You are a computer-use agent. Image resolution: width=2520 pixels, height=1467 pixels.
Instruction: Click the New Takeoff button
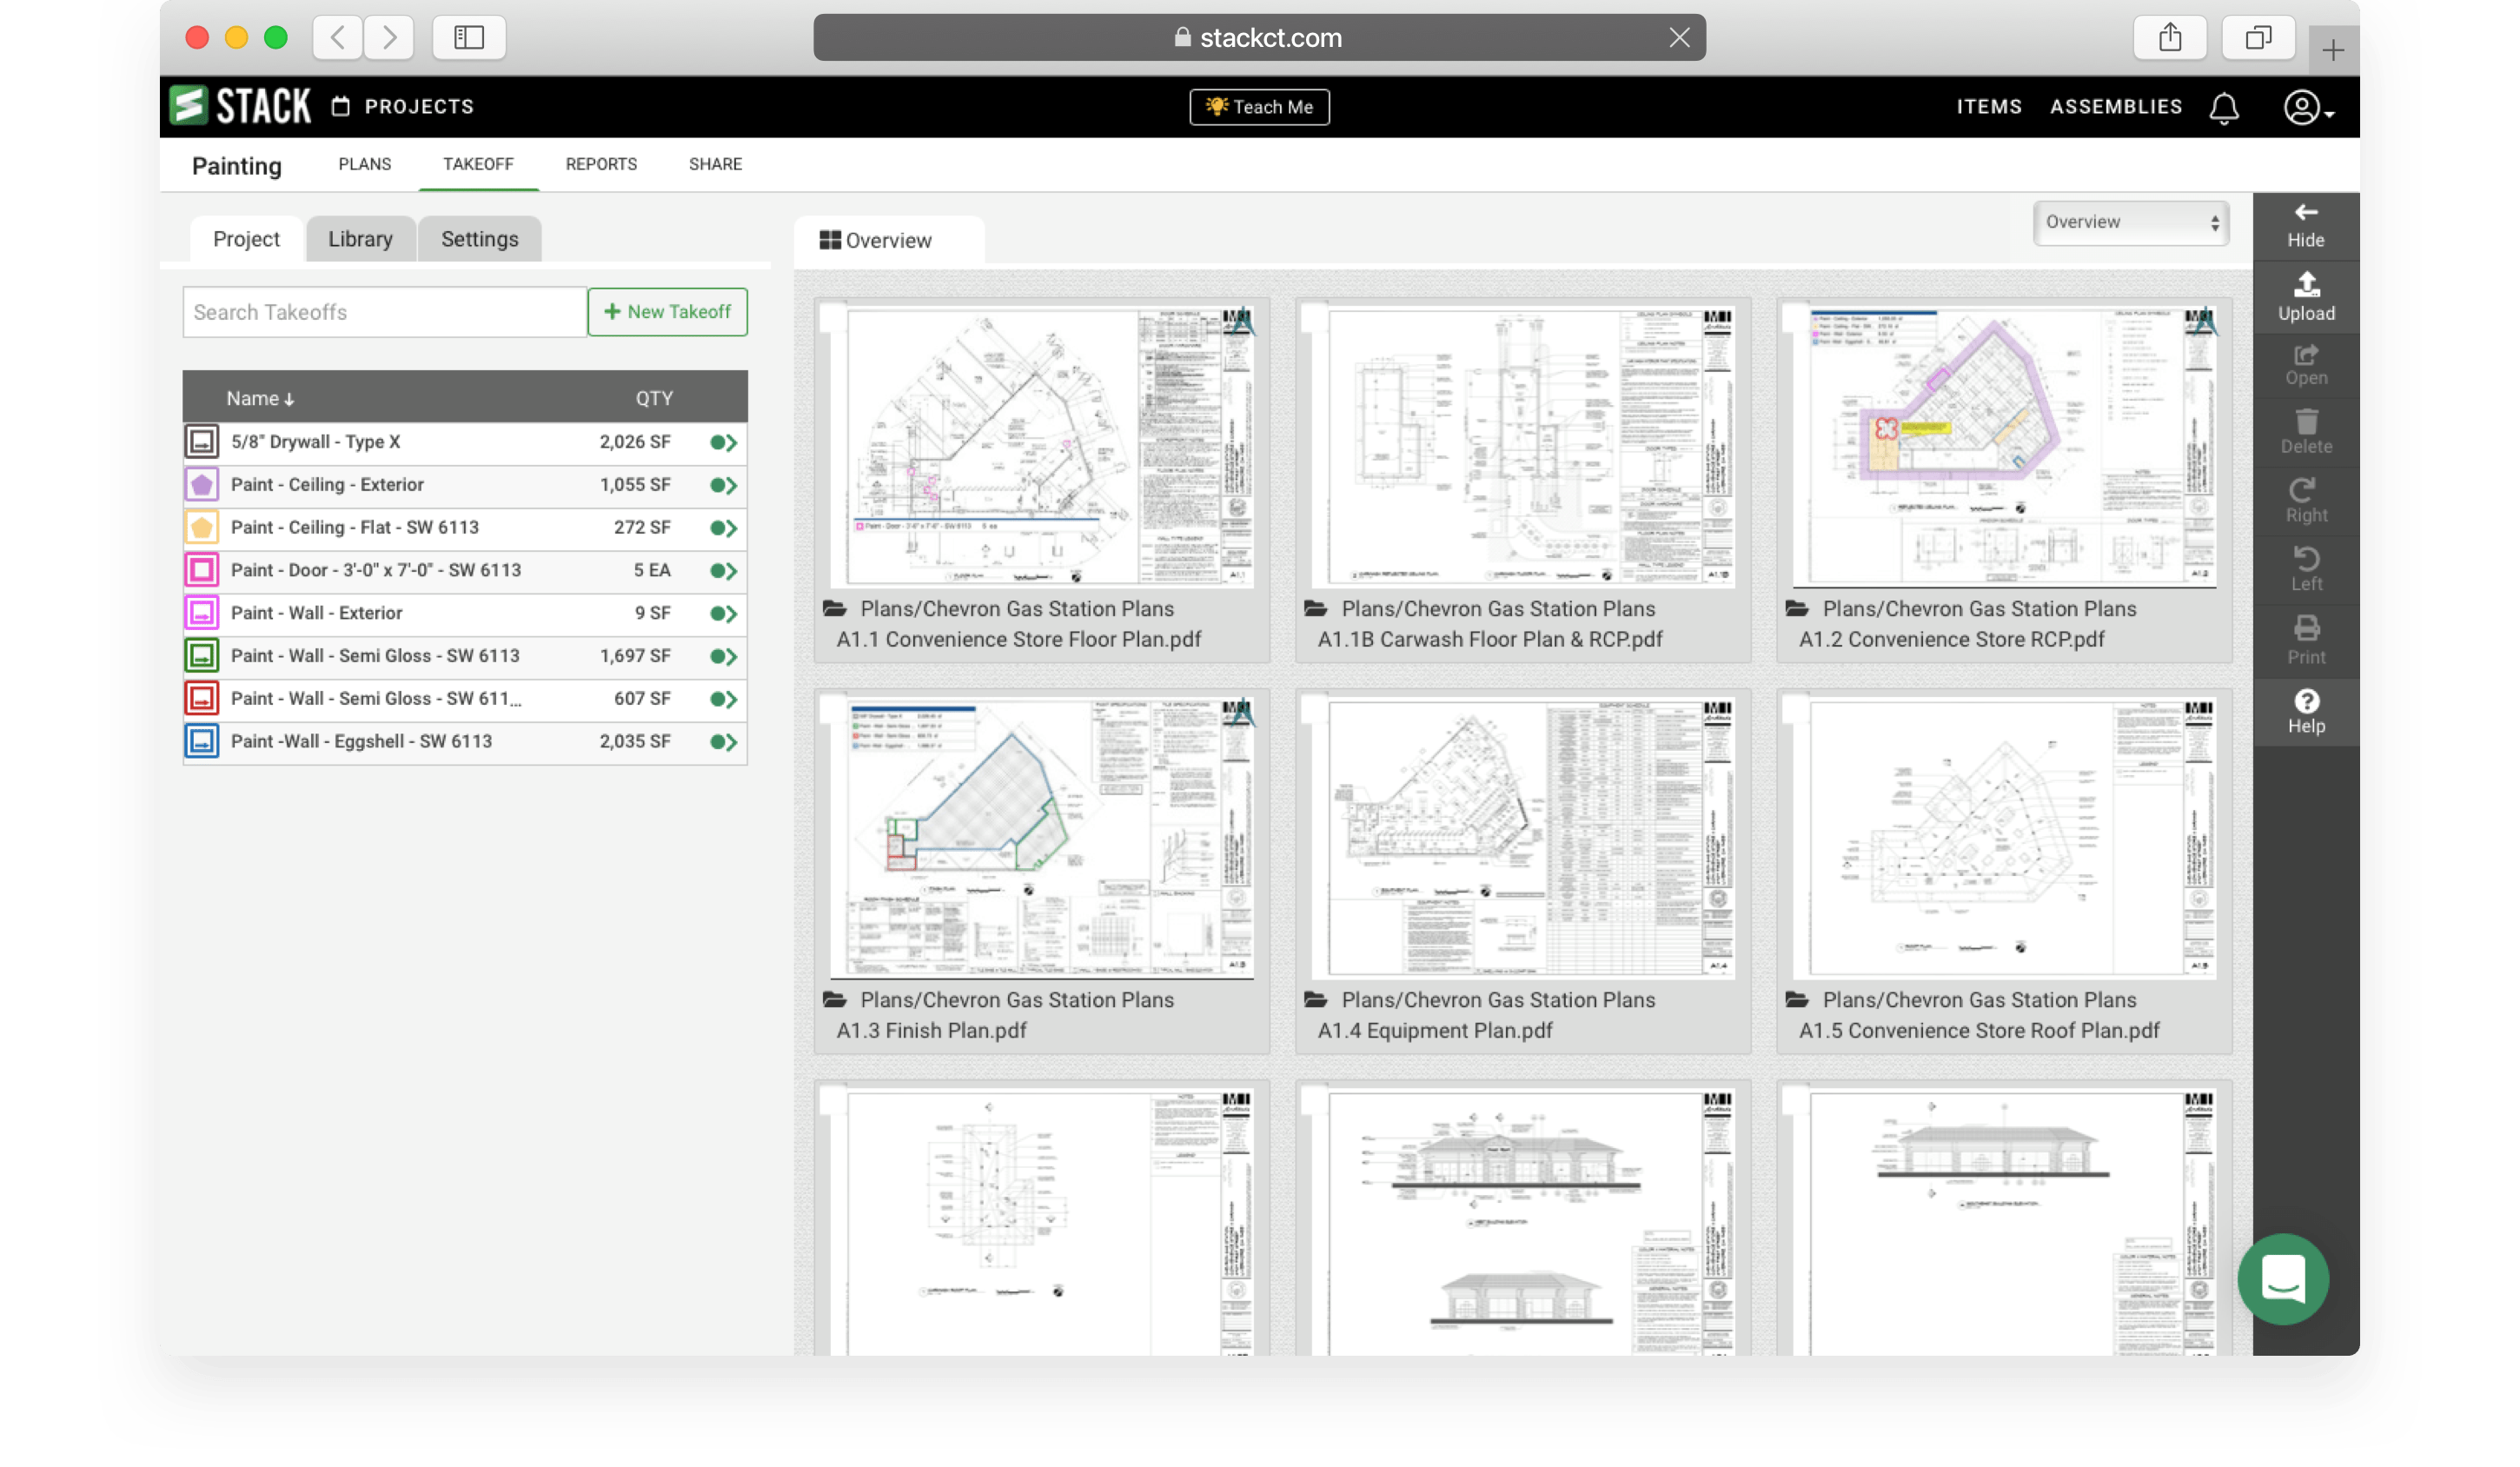(x=667, y=312)
